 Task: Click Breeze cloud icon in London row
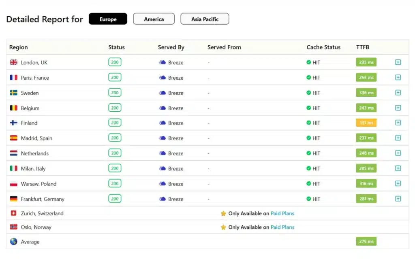[162, 62]
